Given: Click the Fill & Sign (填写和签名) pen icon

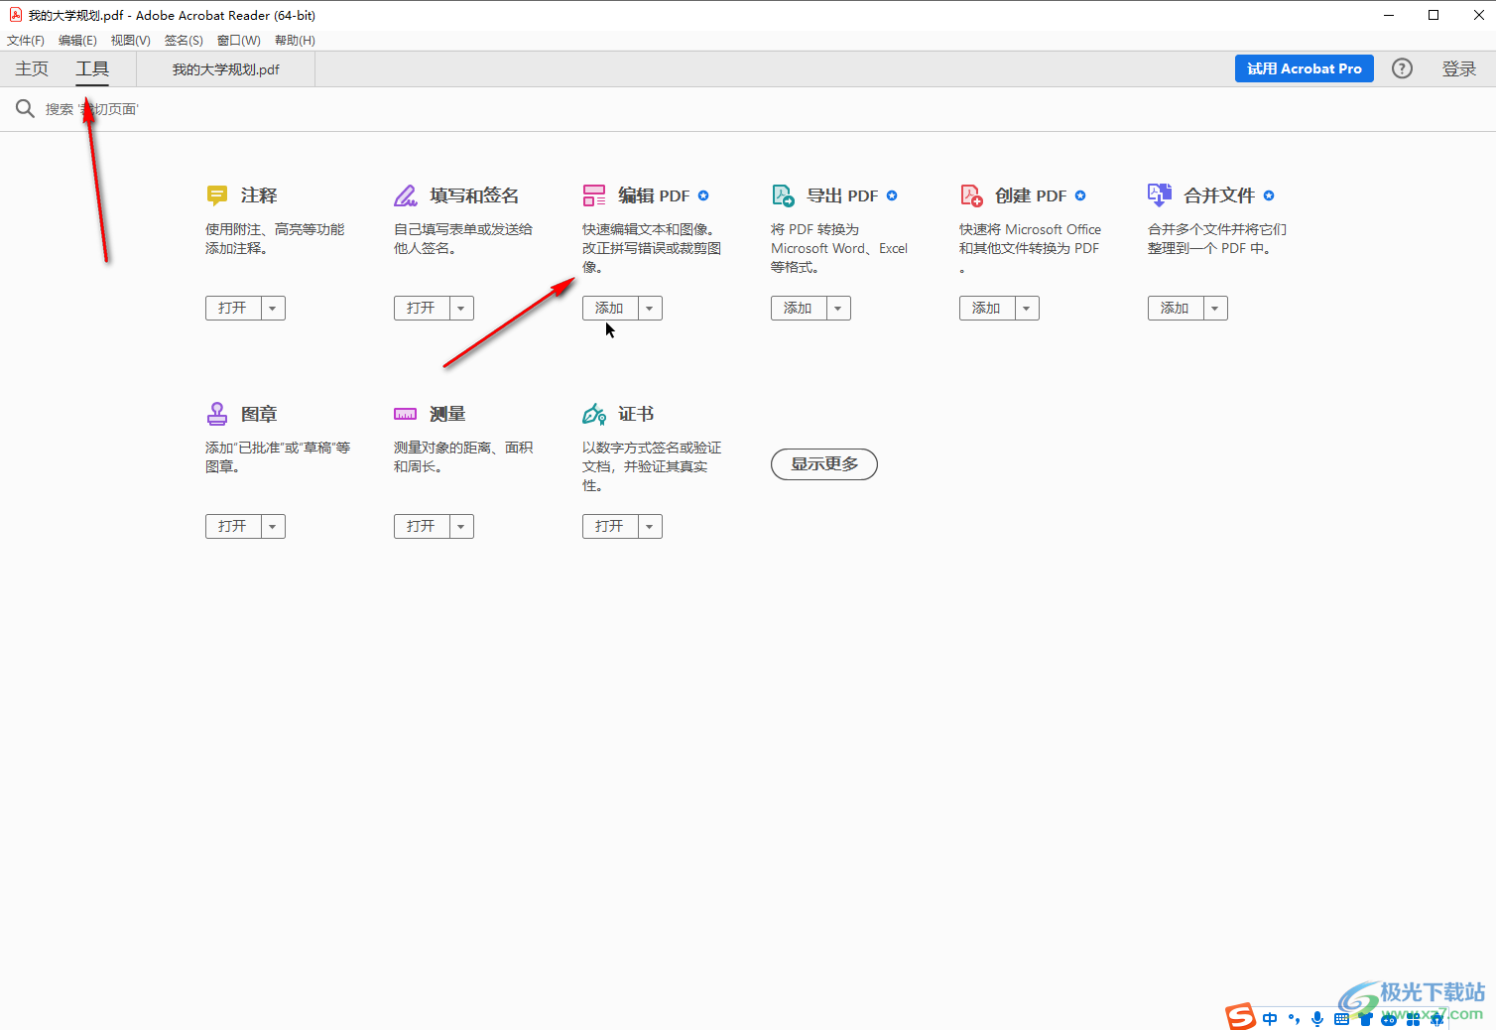Looking at the screenshot, I should [406, 194].
